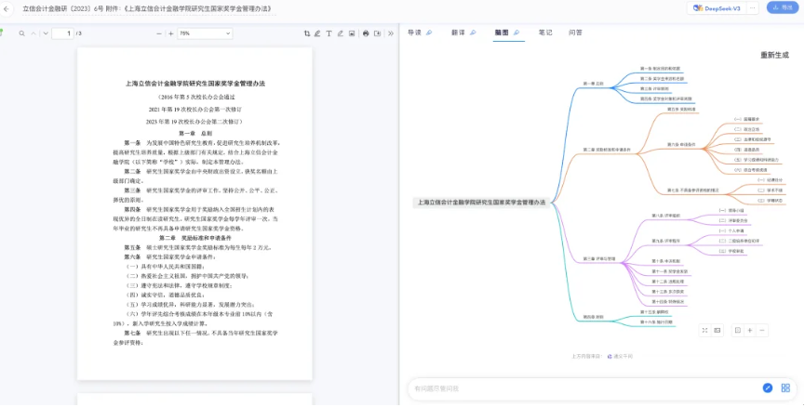Viewport: 805px width, 407px height.
Task: Select the text T annotation tool
Action: (329, 33)
